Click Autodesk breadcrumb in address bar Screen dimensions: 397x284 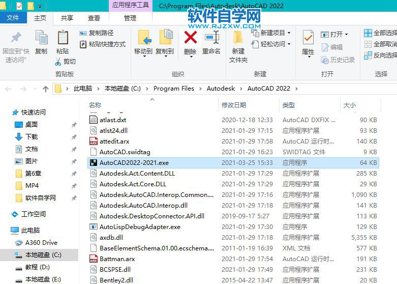click(221, 89)
